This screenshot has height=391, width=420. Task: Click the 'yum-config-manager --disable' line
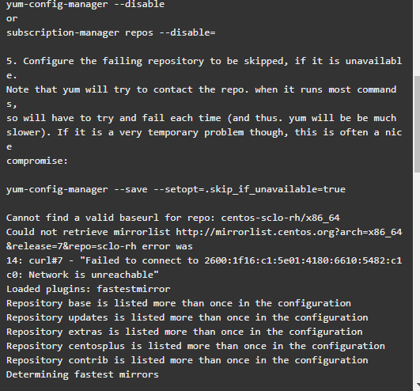point(85,4)
